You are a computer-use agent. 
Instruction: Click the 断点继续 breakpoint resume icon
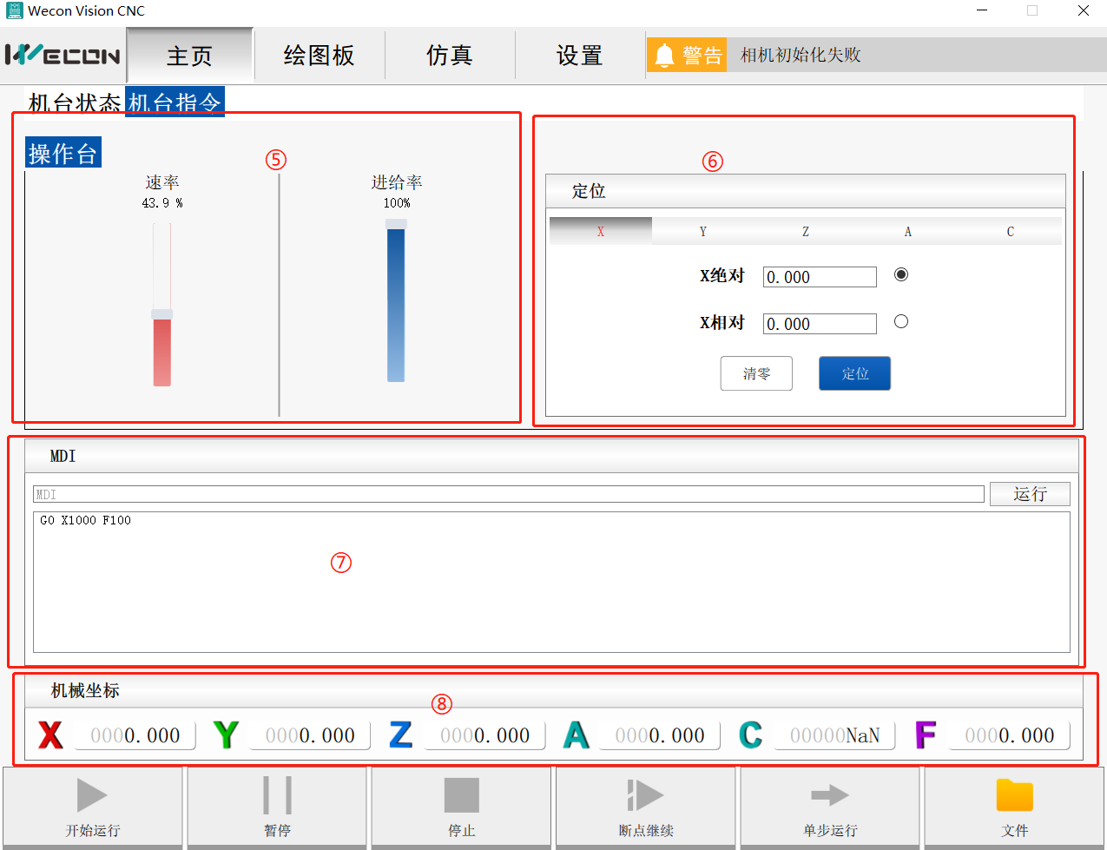pos(645,795)
